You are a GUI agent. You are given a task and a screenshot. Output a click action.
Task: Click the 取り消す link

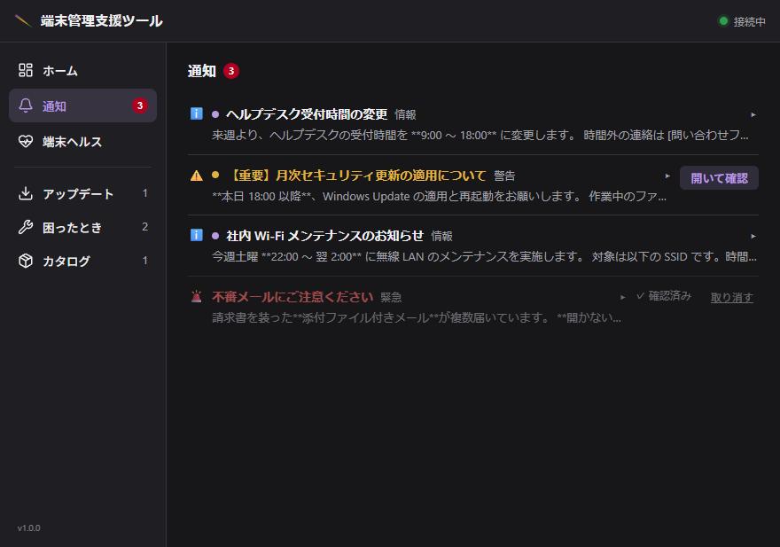click(732, 297)
